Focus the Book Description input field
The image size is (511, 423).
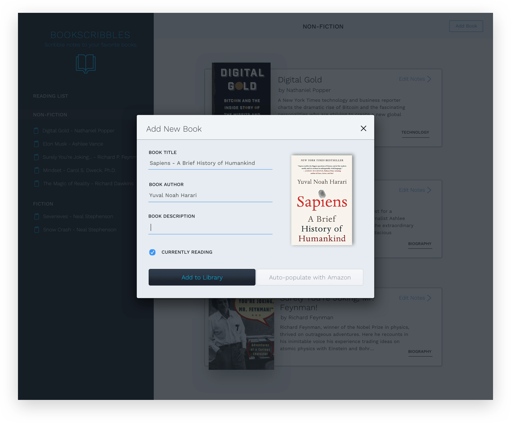tap(210, 228)
